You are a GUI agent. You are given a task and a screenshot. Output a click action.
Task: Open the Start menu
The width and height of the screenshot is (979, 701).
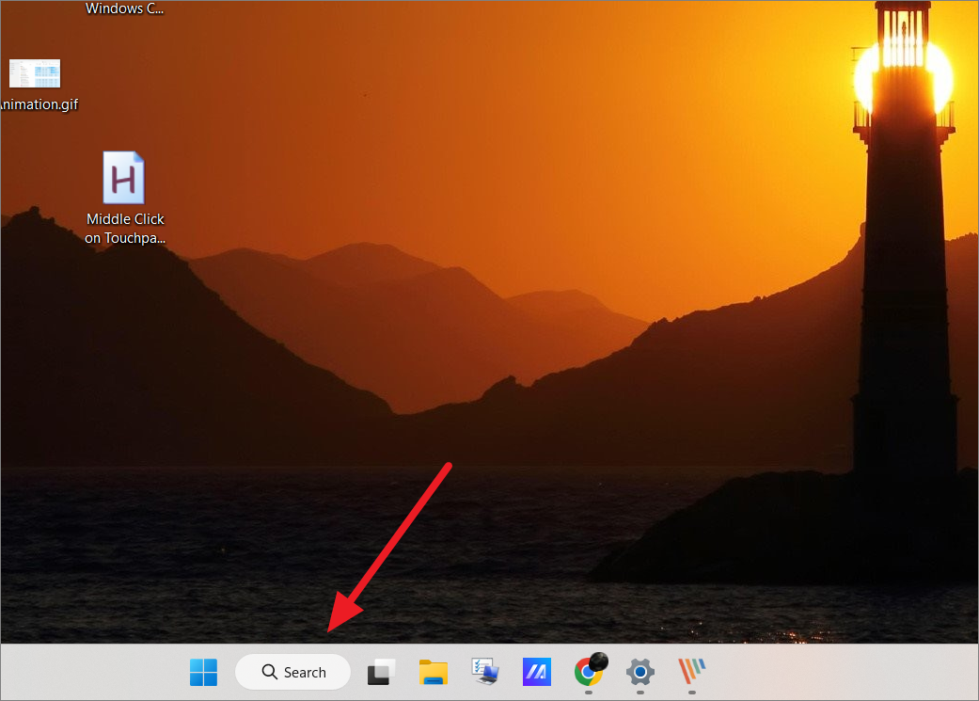tap(204, 672)
